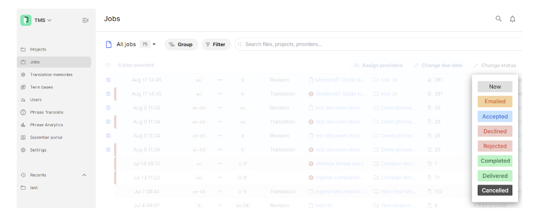
Task: Click the Filter button
Action: coord(216,44)
